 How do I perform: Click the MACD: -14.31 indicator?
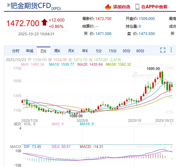click(91, 147)
